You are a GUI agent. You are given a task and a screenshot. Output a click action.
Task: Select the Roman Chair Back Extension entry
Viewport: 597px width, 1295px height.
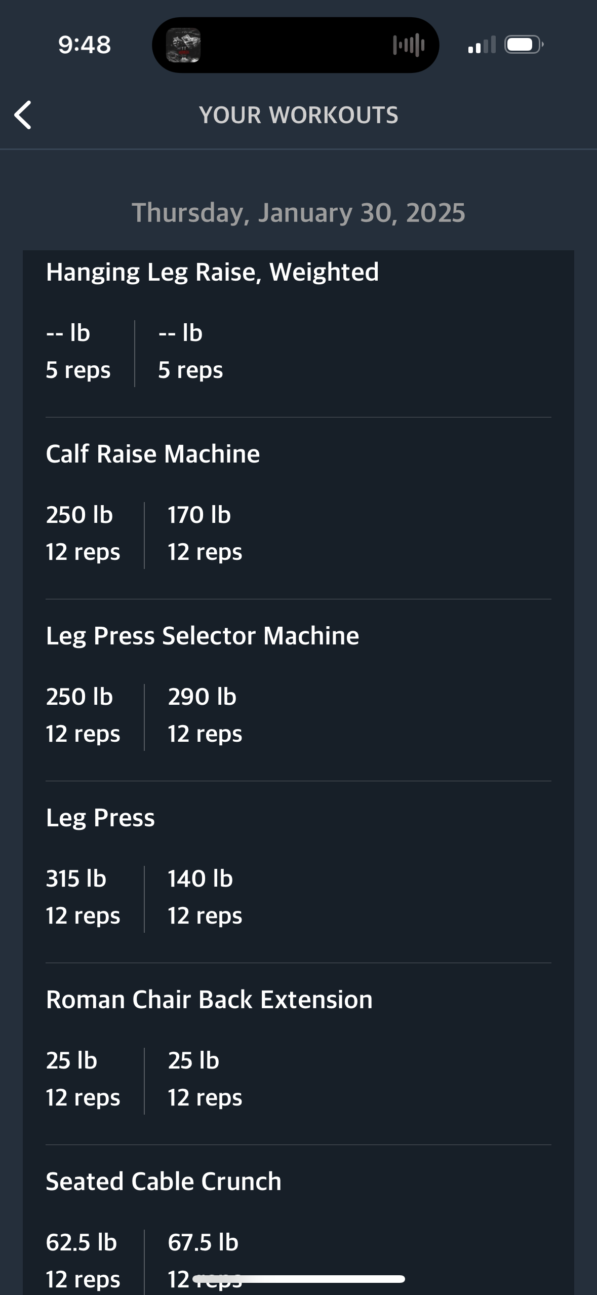[209, 1000]
